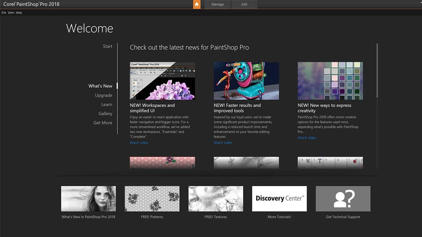Watch video for Workspaces and simplified UI

coord(139,143)
